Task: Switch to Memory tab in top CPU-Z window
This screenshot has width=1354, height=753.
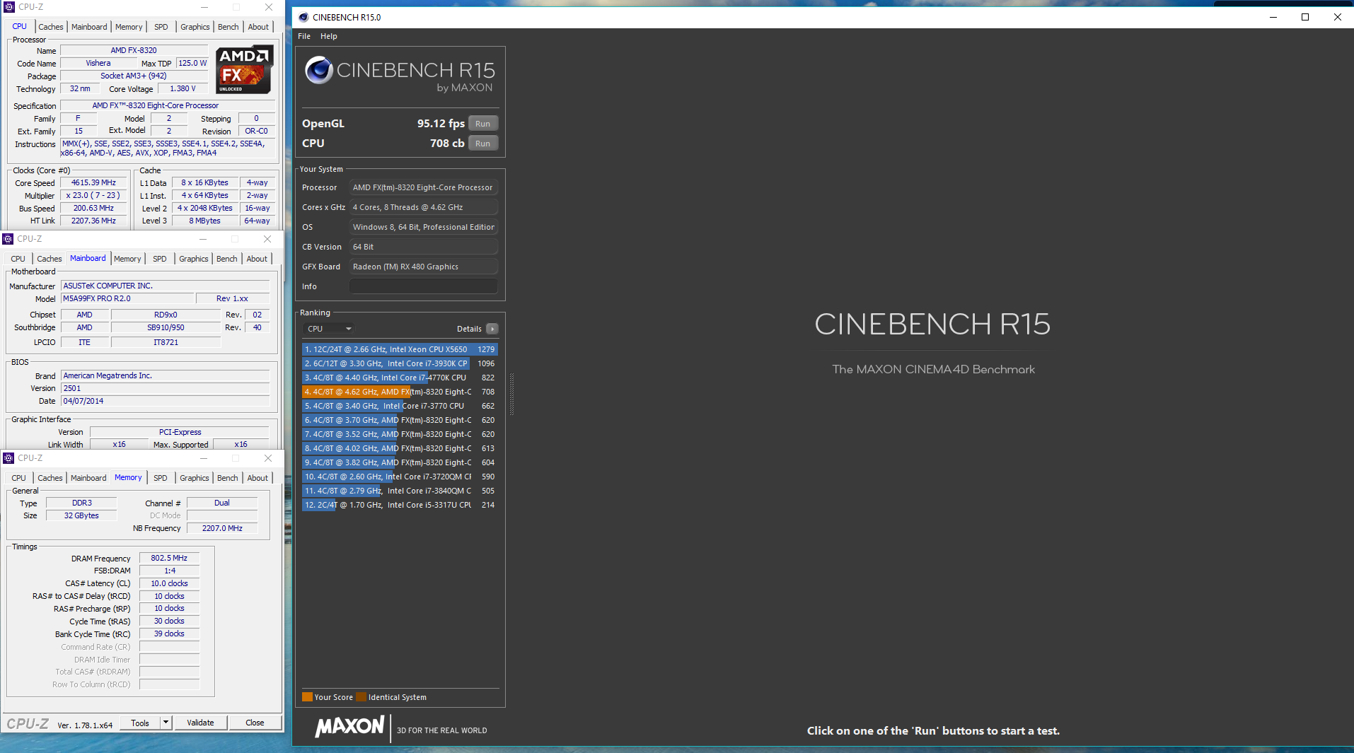Action: tap(129, 27)
